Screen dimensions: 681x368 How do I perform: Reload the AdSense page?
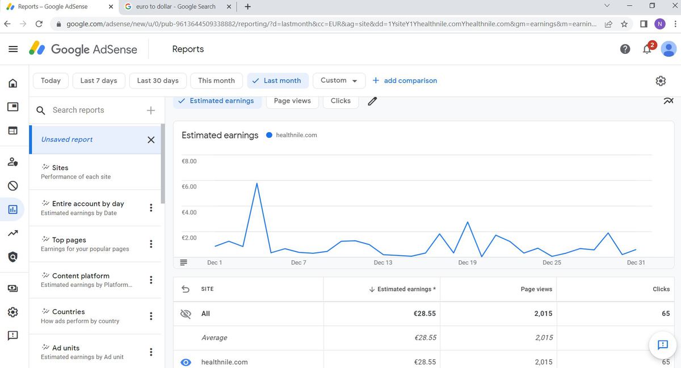[x=39, y=24]
